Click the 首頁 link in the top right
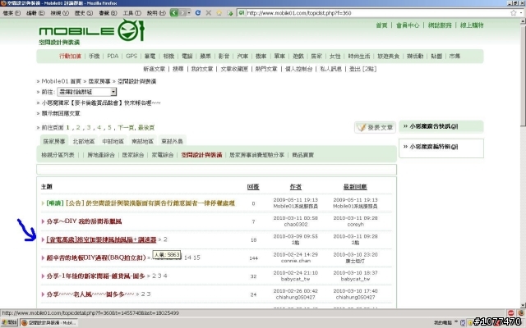The width and height of the screenshot is (526, 328). coord(381,25)
